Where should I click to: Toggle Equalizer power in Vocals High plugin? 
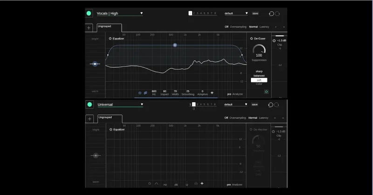click(x=110, y=39)
